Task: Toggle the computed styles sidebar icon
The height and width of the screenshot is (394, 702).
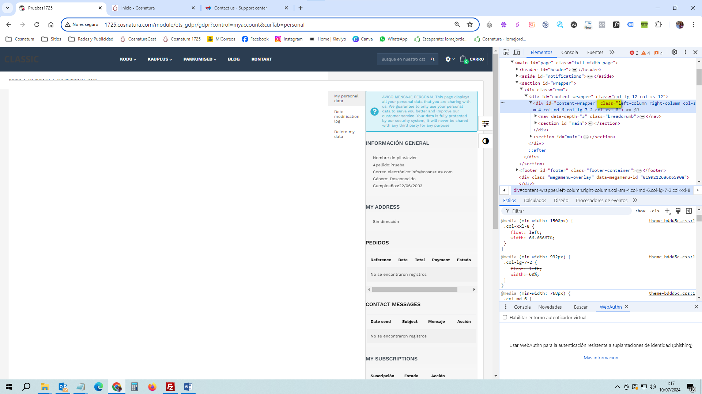Action: point(689,211)
